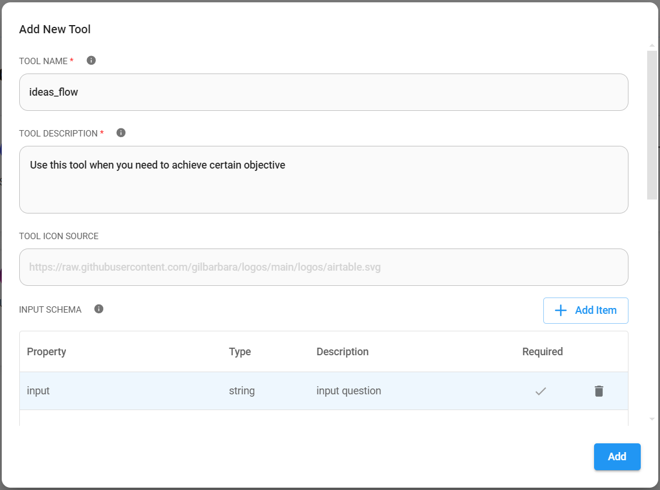Click the info icon beside Input Schema

(x=99, y=309)
